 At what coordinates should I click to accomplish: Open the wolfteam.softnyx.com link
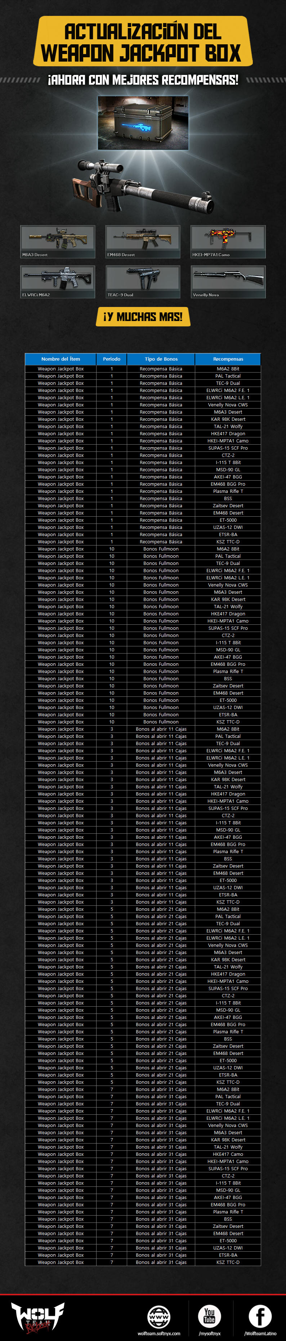tap(158, 1333)
